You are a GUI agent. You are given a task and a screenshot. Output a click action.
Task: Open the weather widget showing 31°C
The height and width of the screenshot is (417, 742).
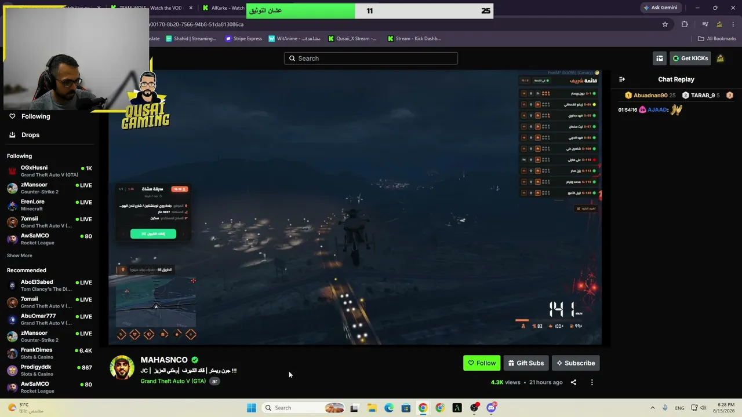tap(24, 408)
